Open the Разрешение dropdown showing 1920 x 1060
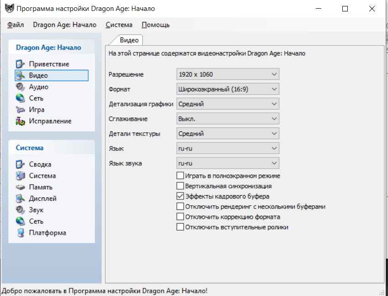The image size is (388, 296). [228, 74]
